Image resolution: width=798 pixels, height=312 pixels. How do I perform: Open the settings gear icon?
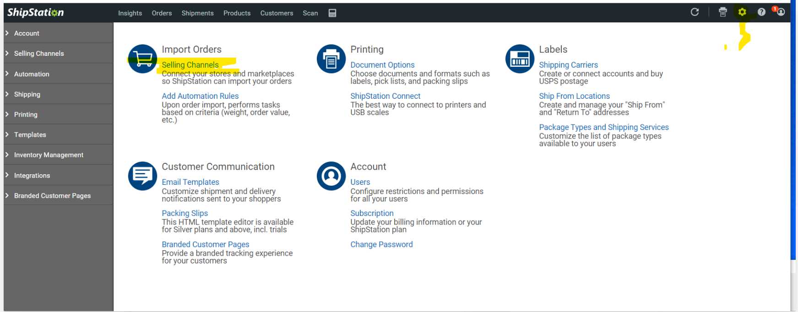point(742,12)
